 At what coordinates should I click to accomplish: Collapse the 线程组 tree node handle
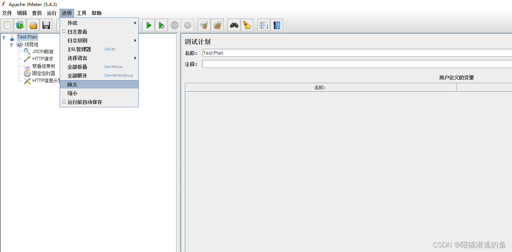(x=11, y=44)
